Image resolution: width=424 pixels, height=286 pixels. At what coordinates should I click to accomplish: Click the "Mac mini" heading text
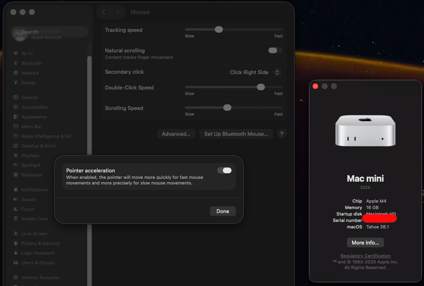tap(365, 178)
